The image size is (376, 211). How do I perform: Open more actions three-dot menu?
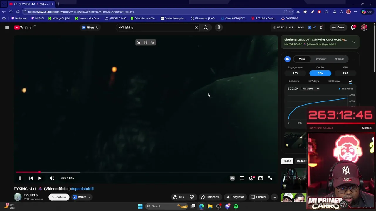274,197
